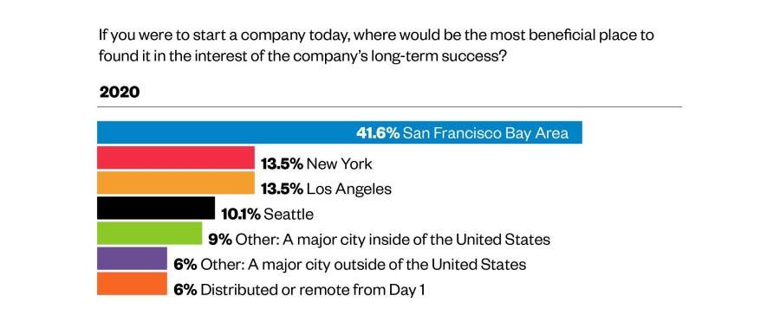Click the bold 41.6% percentage value

[x=378, y=133]
